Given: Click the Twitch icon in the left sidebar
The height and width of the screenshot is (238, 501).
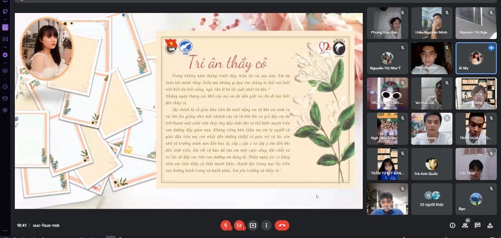Looking at the screenshot, I should coord(5,11).
